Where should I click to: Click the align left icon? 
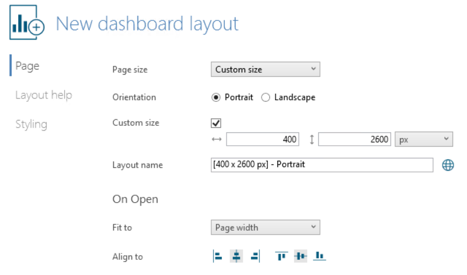click(218, 256)
